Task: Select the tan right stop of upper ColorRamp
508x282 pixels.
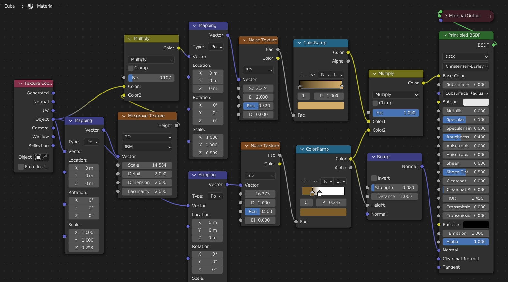Action: pyautogui.click(x=342, y=87)
